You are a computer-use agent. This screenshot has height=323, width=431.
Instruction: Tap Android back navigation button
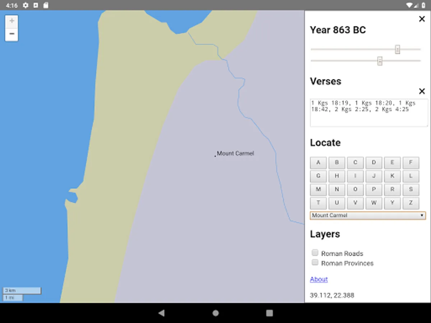(162, 313)
